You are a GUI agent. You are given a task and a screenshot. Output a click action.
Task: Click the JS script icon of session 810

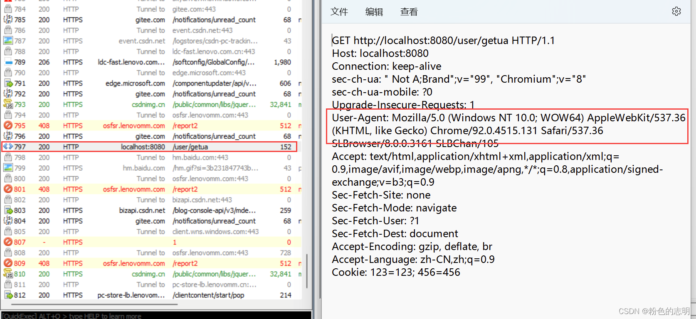tap(8, 274)
